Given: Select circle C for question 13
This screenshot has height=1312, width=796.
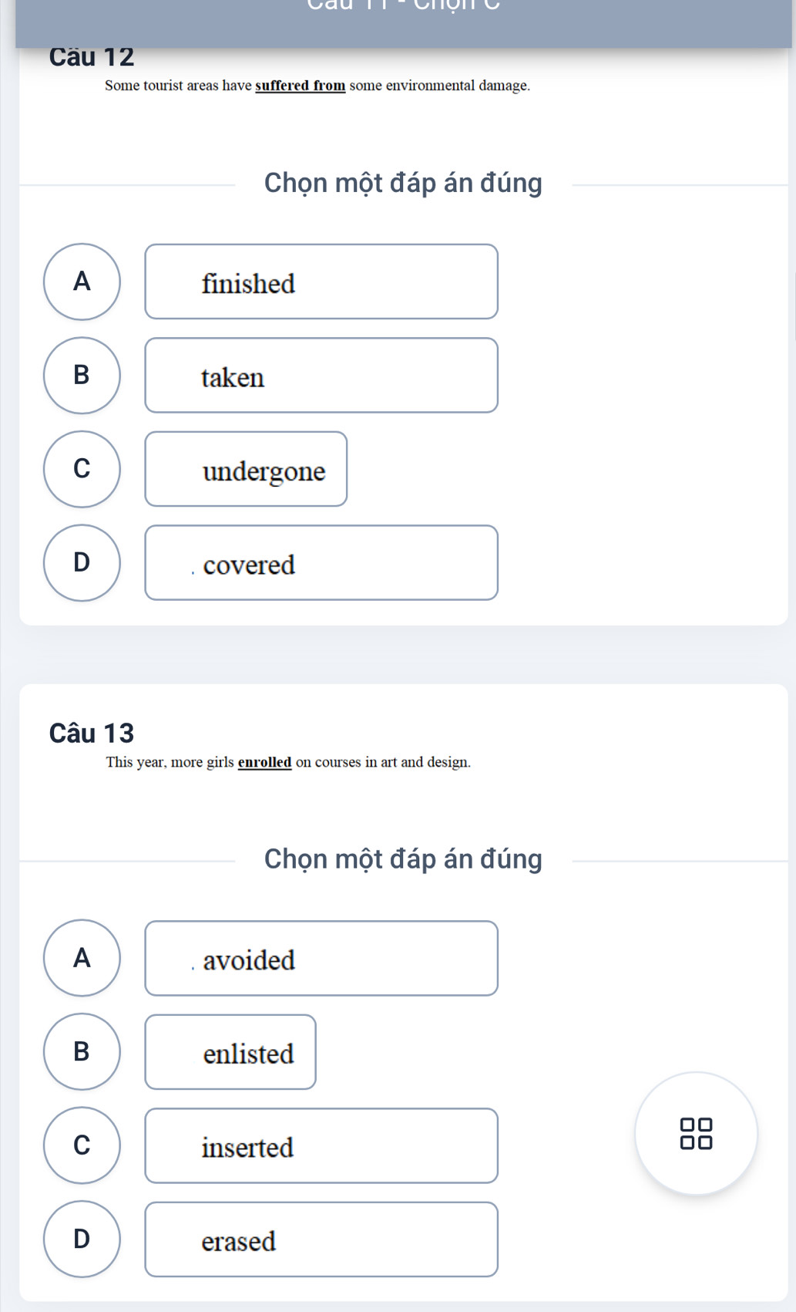Looking at the screenshot, I should click(x=82, y=1145).
